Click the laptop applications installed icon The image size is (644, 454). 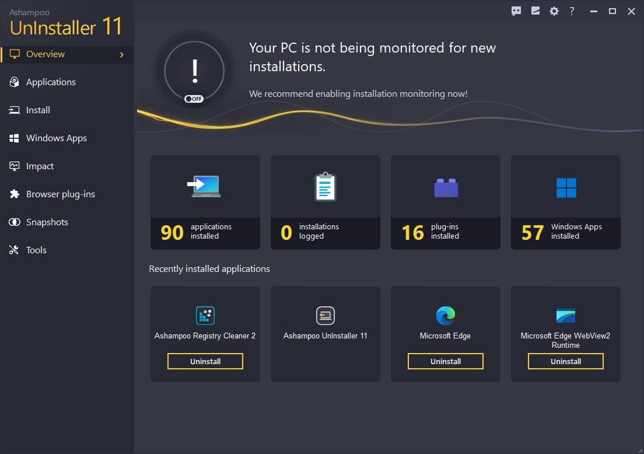204,186
